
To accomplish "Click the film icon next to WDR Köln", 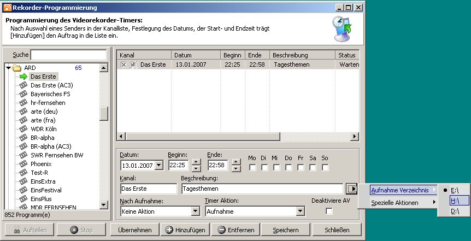I will 23,129.
